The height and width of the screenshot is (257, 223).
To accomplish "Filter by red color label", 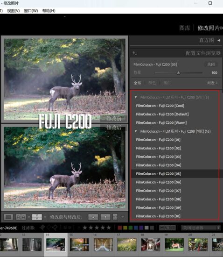I will pos(120,228).
